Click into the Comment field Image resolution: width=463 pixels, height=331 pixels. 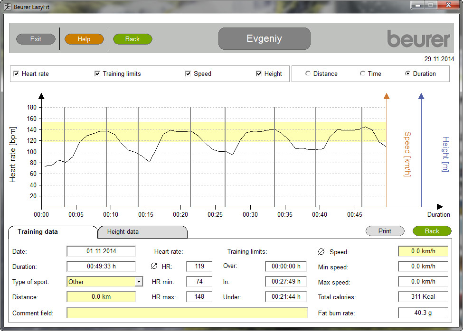tap(187, 313)
